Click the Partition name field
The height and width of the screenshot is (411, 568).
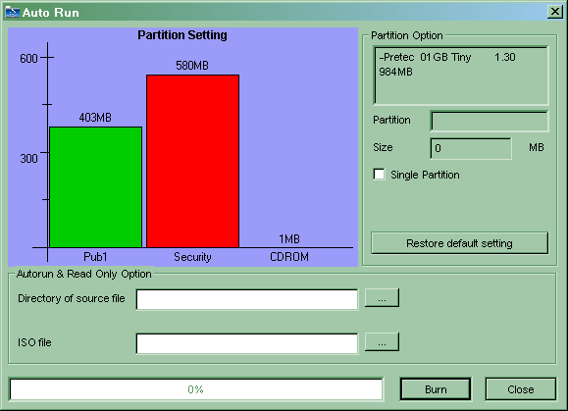click(x=490, y=121)
